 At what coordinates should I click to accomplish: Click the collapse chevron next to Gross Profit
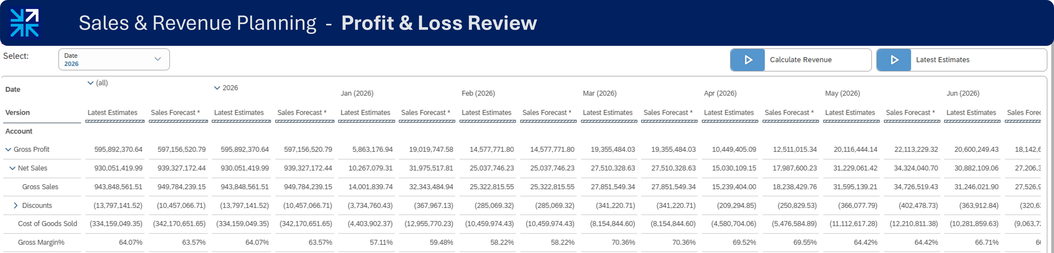[x=8, y=149]
